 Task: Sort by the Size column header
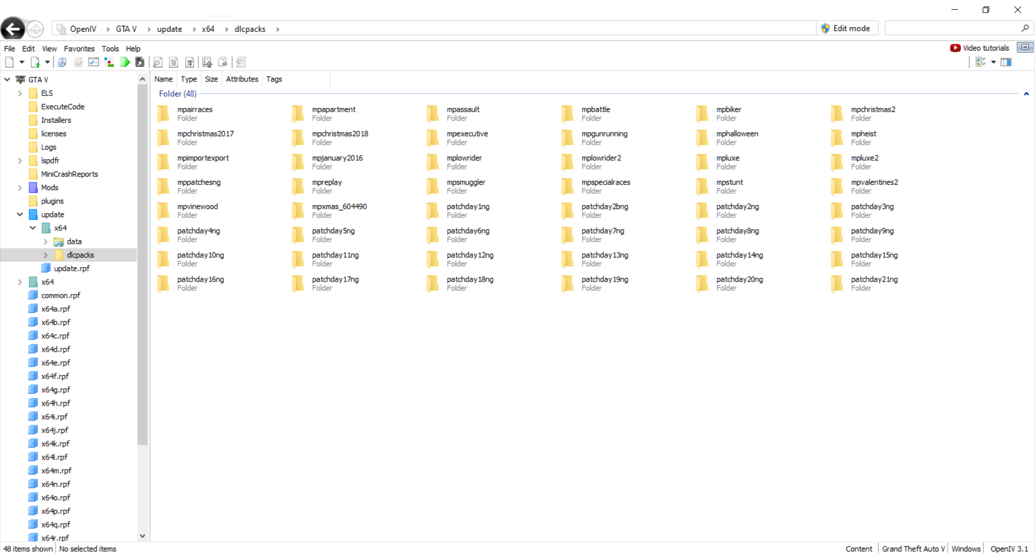[x=211, y=79]
